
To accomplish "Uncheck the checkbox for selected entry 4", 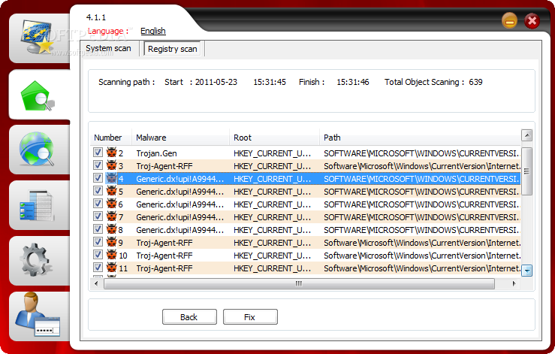I will click(x=98, y=178).
